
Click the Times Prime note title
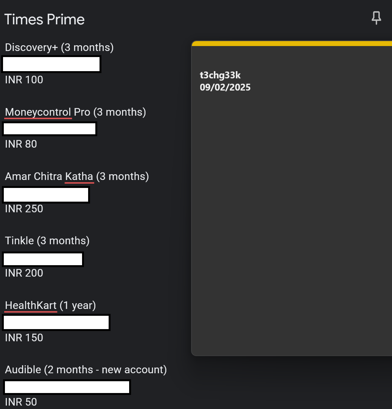tap(44, 20)
